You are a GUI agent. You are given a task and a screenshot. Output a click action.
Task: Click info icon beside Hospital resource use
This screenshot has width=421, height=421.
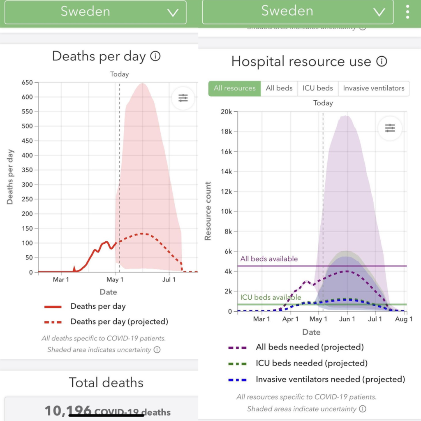pyautogui.click(x=382, y=62)
